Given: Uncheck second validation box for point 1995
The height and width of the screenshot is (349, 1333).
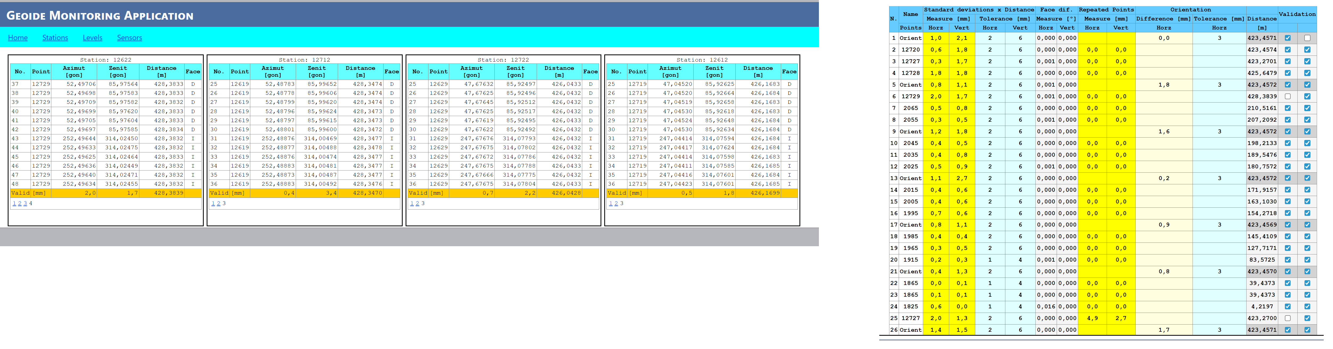Looking at the screenshot, I should pyautogui.click(x=1307, y=213).
